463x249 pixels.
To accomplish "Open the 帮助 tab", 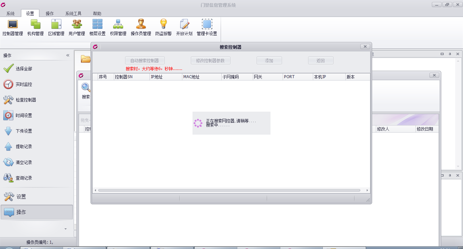I will [x=97, y=14].
